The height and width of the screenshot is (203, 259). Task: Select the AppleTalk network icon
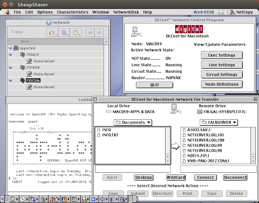16,48
